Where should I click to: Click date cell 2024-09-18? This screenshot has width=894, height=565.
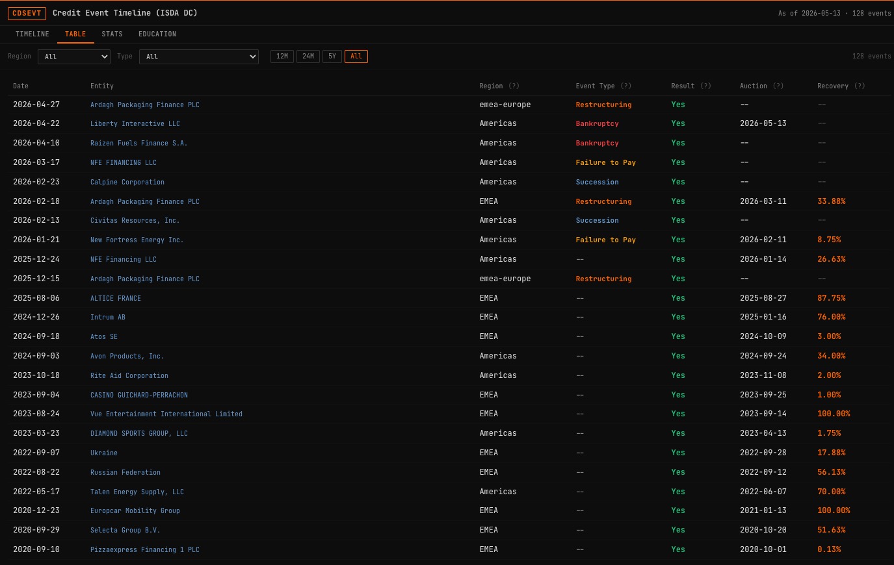click(x=36, y=336)
